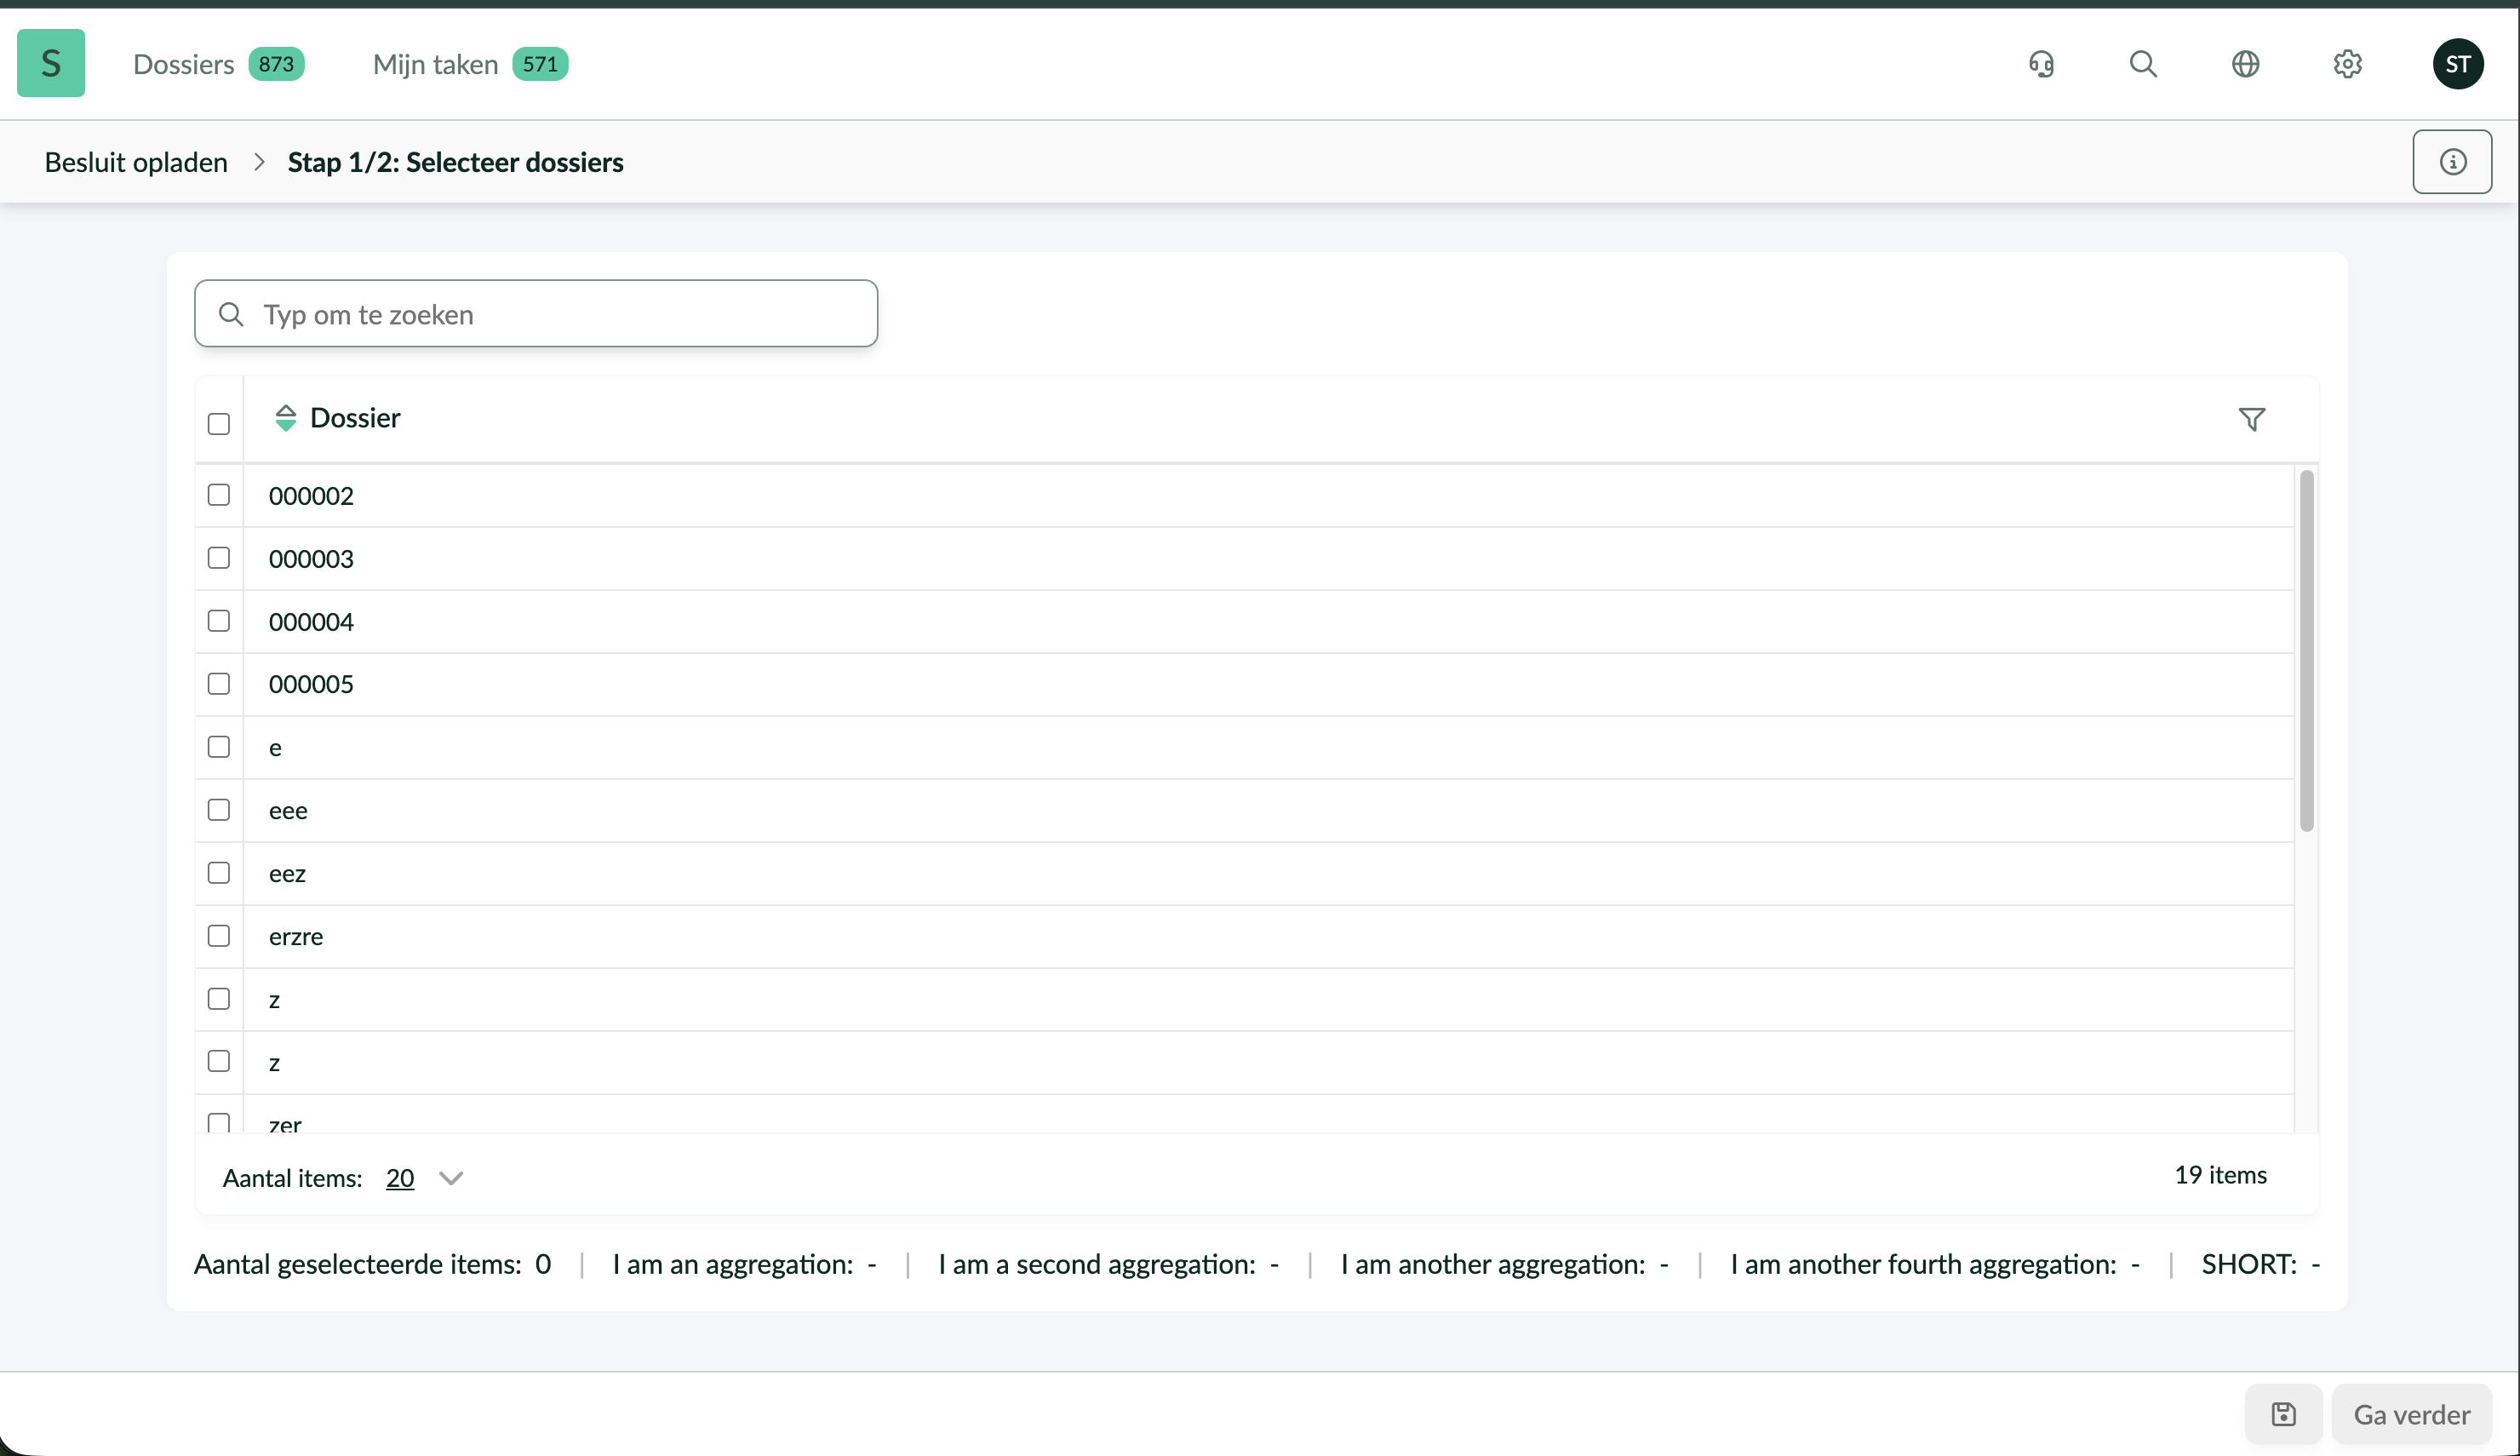Open the Dossier column filter funnel
2520x1456 pixels.
point(2251,419)
